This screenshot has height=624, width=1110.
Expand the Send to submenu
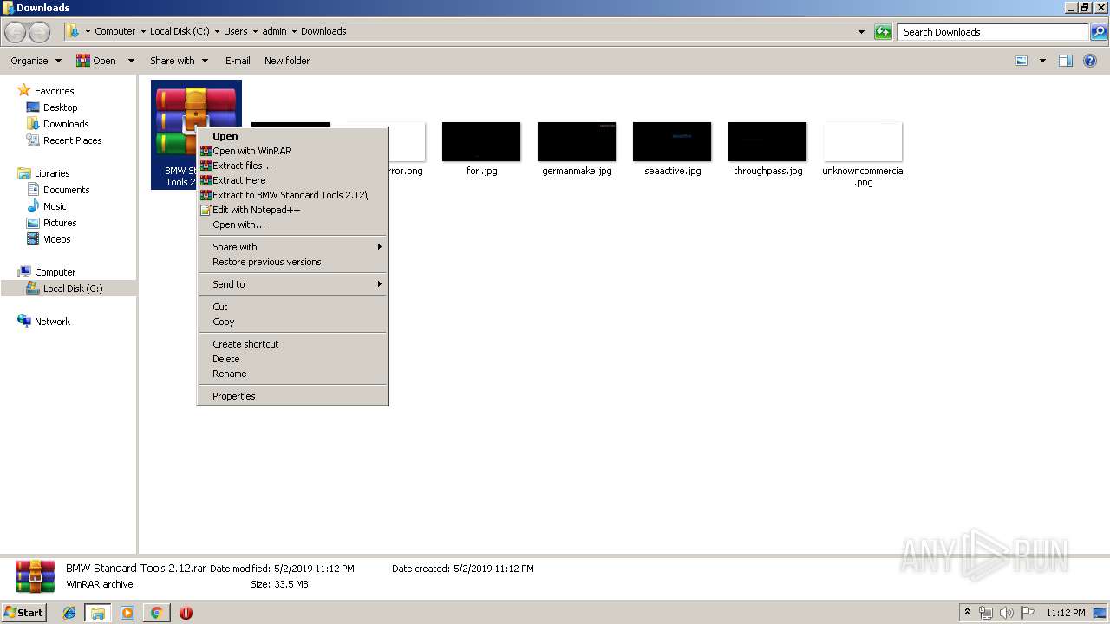pos(293,284)
